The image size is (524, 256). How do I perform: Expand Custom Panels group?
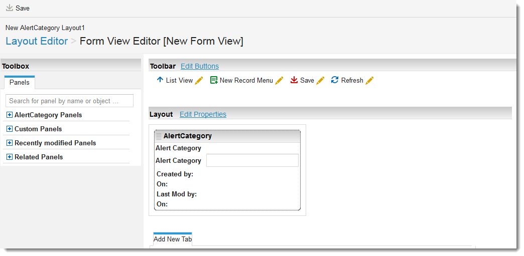(10, 129)
